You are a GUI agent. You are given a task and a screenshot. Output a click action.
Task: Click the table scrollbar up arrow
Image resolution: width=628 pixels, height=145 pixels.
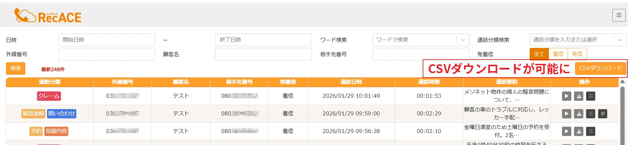click(x=622, y=81)
